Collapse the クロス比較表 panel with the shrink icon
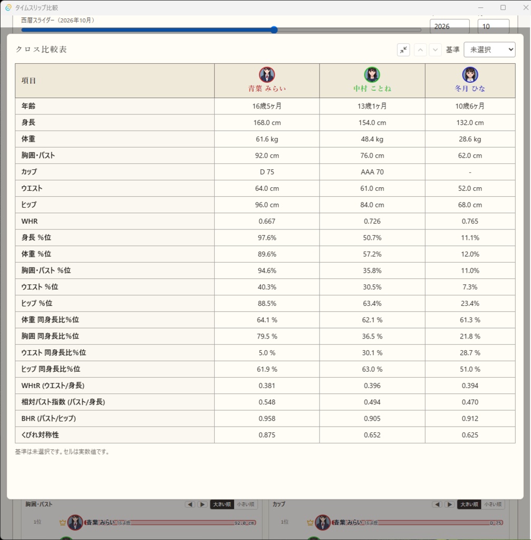Image resolution: width=531 pixels, height=540 pixels. (x=403, y=50)
